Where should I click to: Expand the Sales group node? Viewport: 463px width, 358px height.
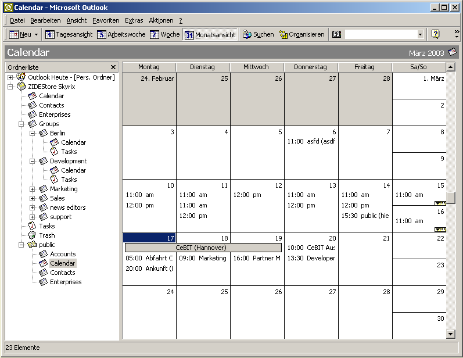click(32, 199)
